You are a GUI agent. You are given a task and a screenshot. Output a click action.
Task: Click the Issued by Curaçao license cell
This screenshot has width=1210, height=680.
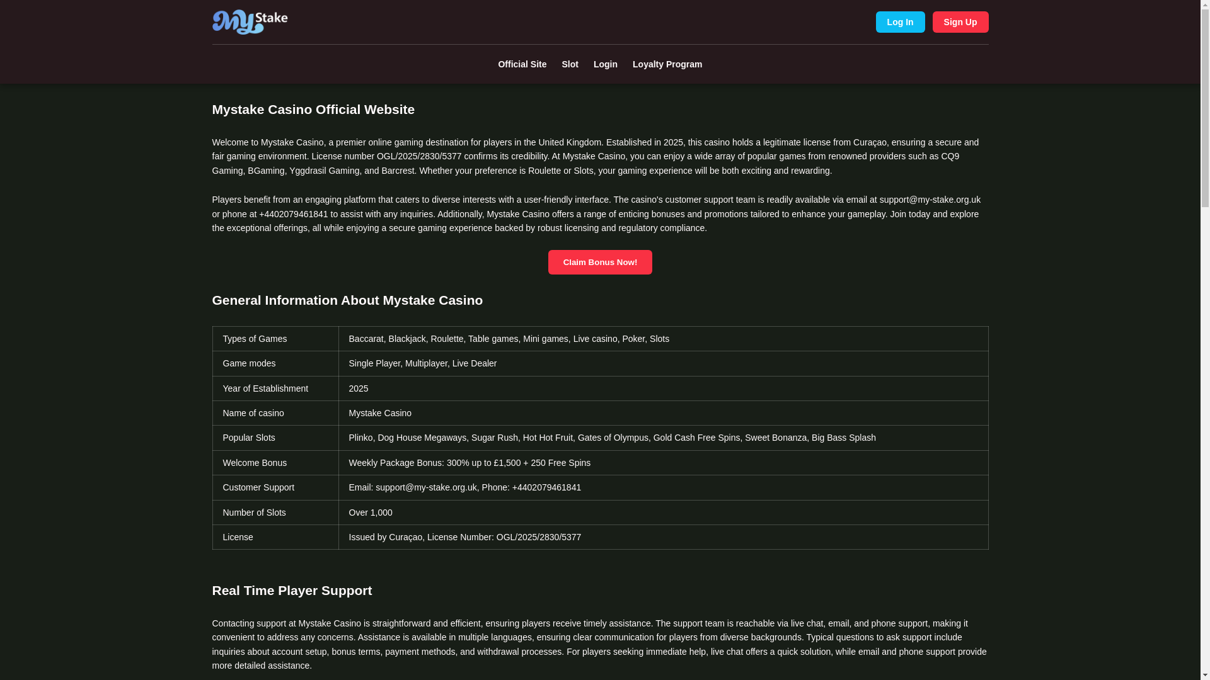pos(663,537)
